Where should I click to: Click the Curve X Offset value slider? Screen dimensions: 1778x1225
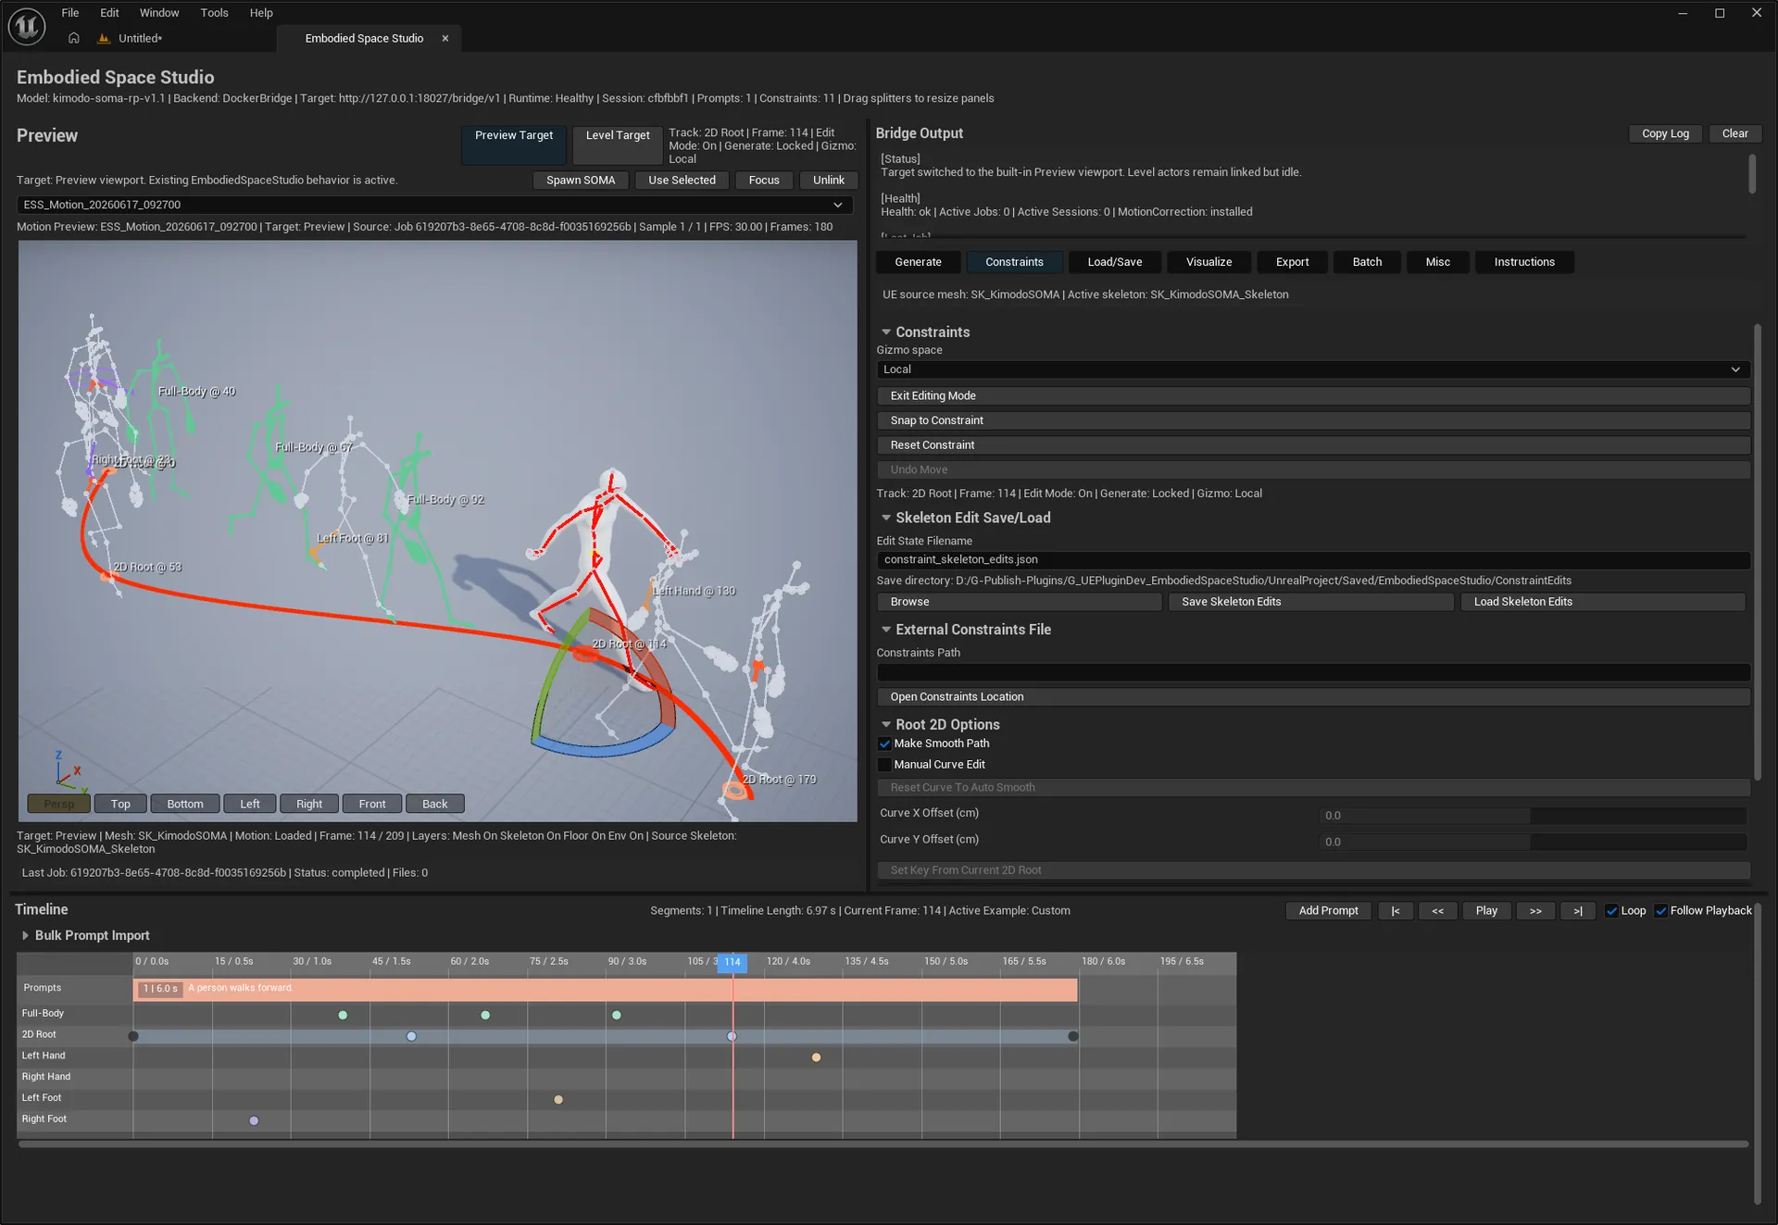(1533, 816)
